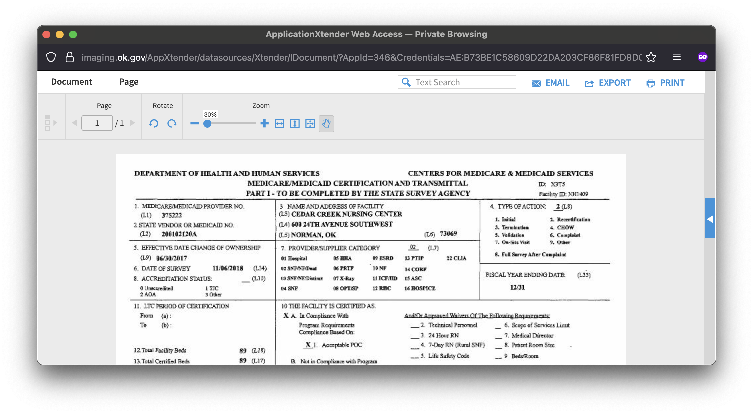Print the document via PRINT button
753x414 pixels.
click(x=665, y=83)
